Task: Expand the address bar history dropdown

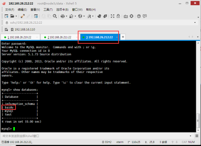Action: 195,22
